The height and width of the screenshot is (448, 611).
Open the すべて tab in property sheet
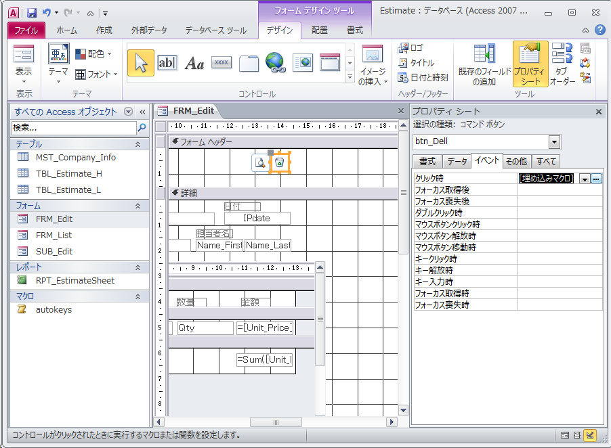pos(547,161)
